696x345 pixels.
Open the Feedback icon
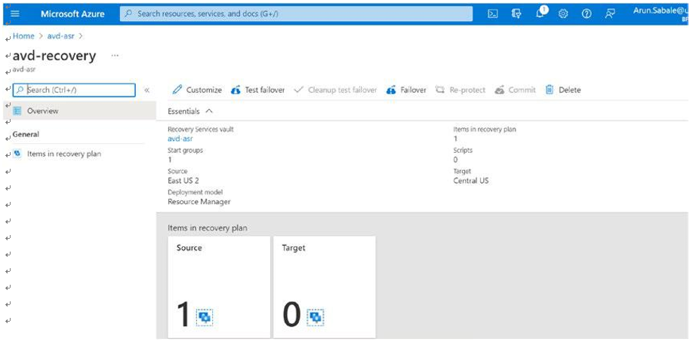610,14
